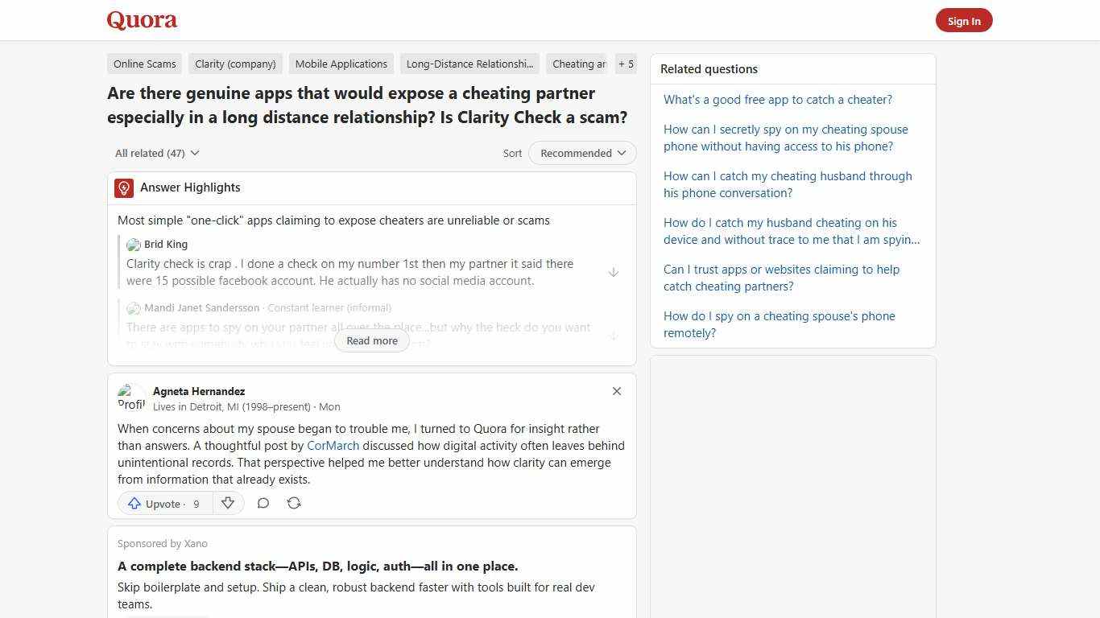Open the CorMarch profile link
Image resolution: width=1100 pixels, height=618 pixels.
(x=333, y=445)
